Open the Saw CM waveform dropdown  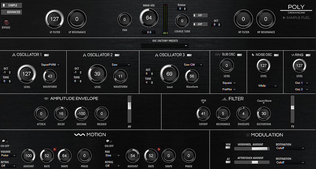[193, 65]
